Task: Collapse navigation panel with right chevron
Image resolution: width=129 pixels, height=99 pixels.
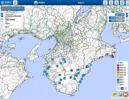Action: pos(127,15)
